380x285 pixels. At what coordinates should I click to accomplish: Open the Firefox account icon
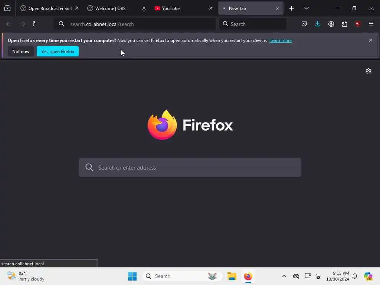(x=331, y=24)
